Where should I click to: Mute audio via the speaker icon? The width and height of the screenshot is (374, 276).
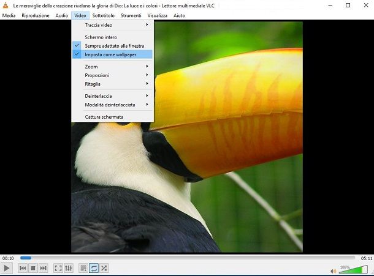tap(334, 270)
